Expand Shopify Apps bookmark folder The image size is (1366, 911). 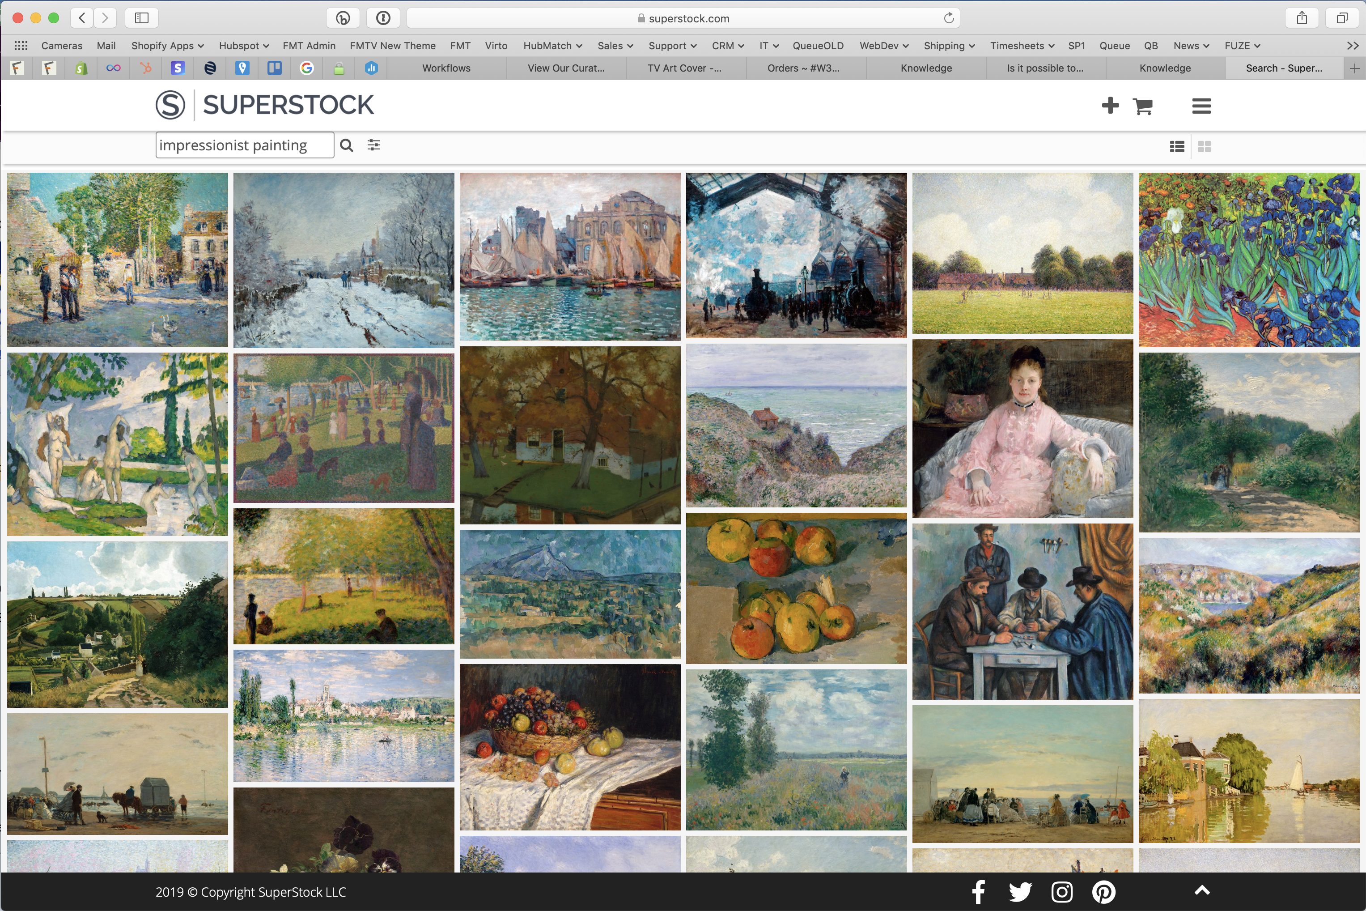(x=167, y=45)
